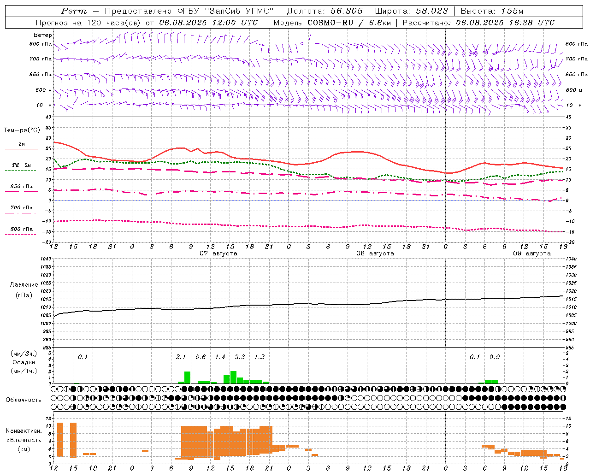Click the '(мм/3ч.)' precipitation unit label
Image resolution: width=590 pixels, height=472 pixels.
[24, 354]
